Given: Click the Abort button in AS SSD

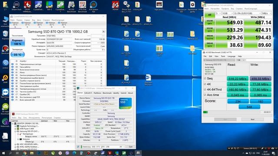Looking at the screenshot, I should tap(252, 120).
